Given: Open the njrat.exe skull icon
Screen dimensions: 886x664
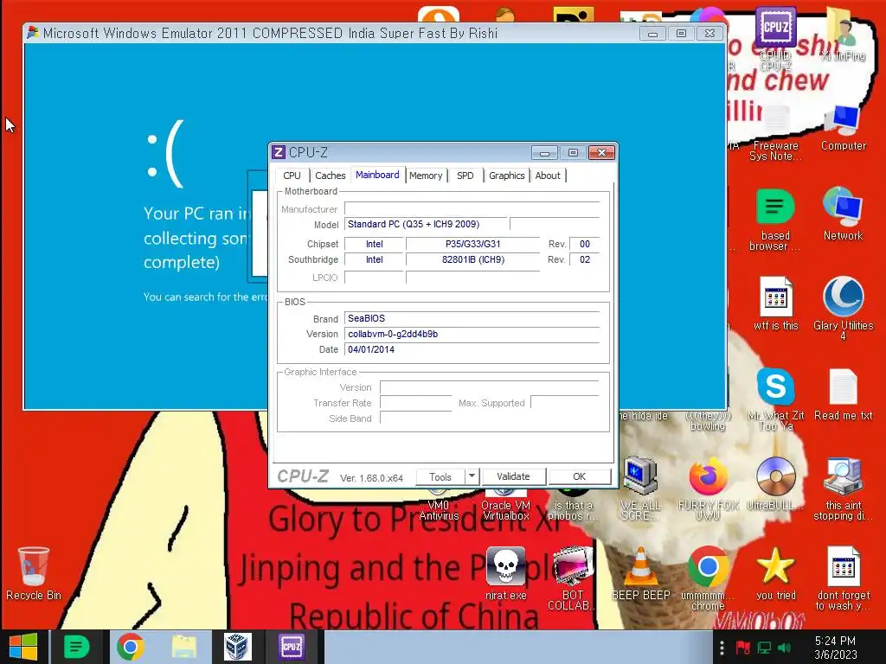Looking at the screenshot, I should point(505,573).
